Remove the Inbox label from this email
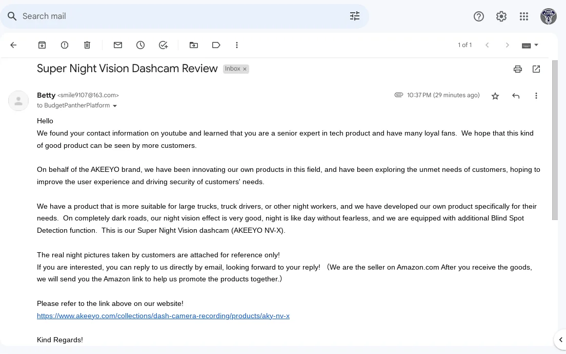This screenshot has width=566, height=354. [245, 69]
